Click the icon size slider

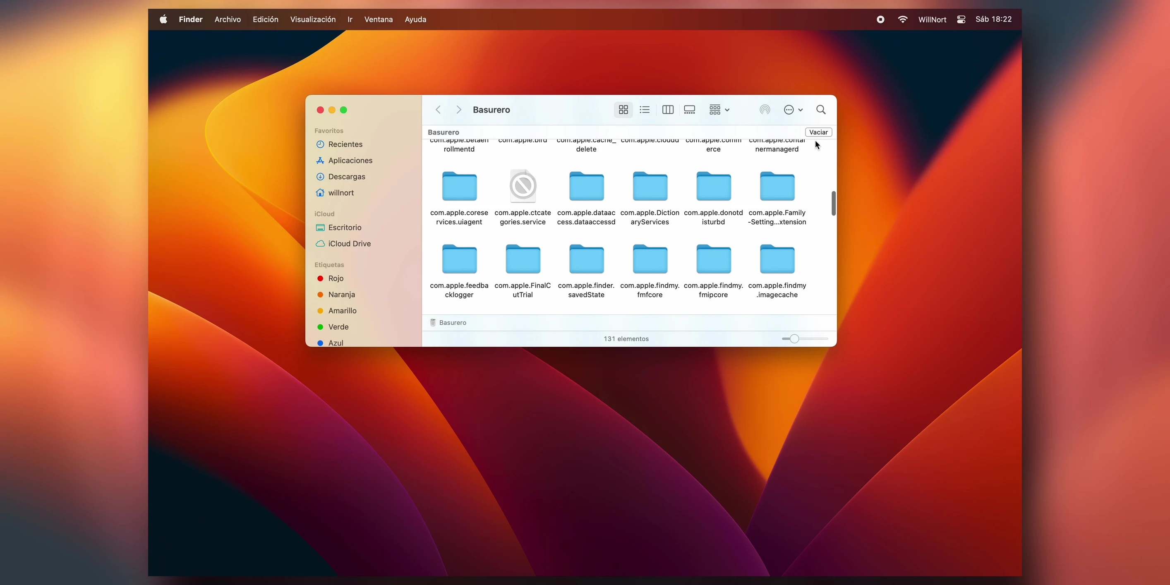click(805, 339)
